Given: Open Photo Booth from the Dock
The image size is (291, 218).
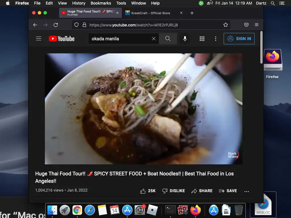Looking at the screenshot, I should click(183, 210).
